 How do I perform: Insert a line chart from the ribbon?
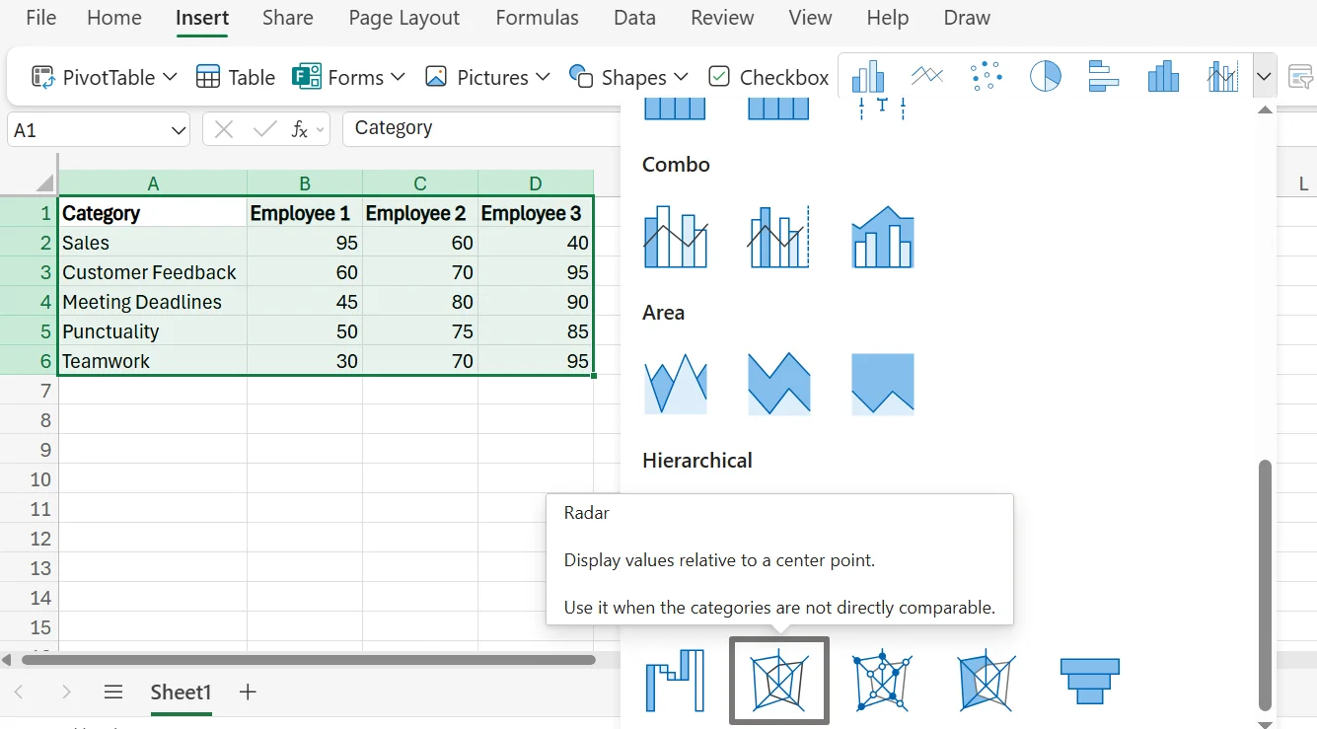click(x=926, y=75)
